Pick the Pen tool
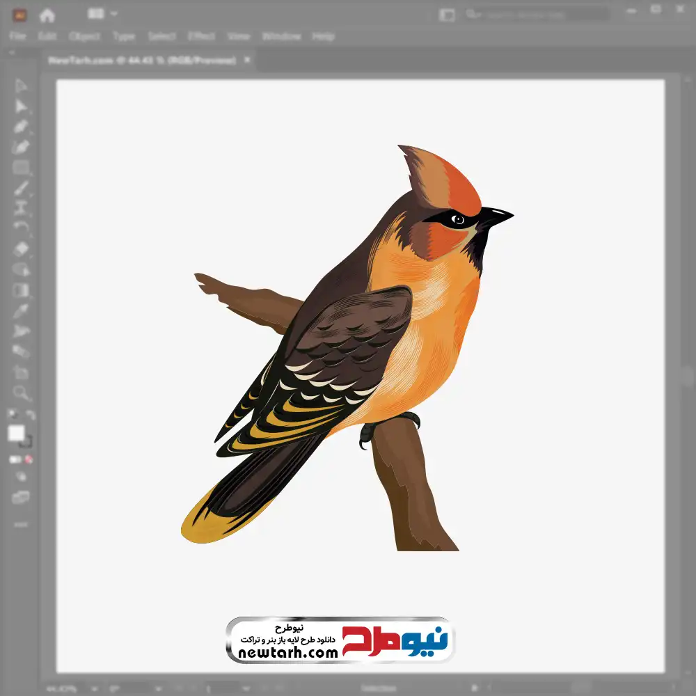696x696 pixels. click(x=21, y=127)
